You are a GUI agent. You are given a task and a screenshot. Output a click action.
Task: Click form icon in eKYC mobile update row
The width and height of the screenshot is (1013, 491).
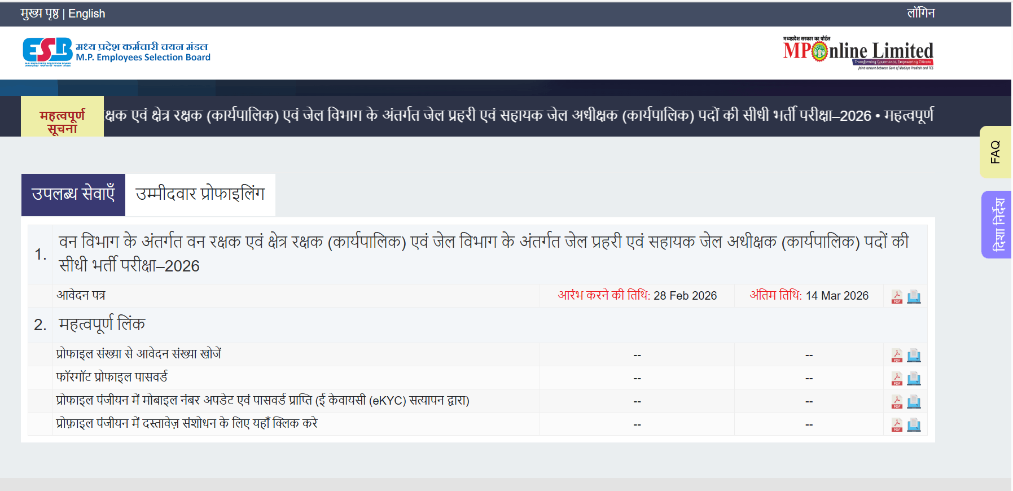coord(914,401)
